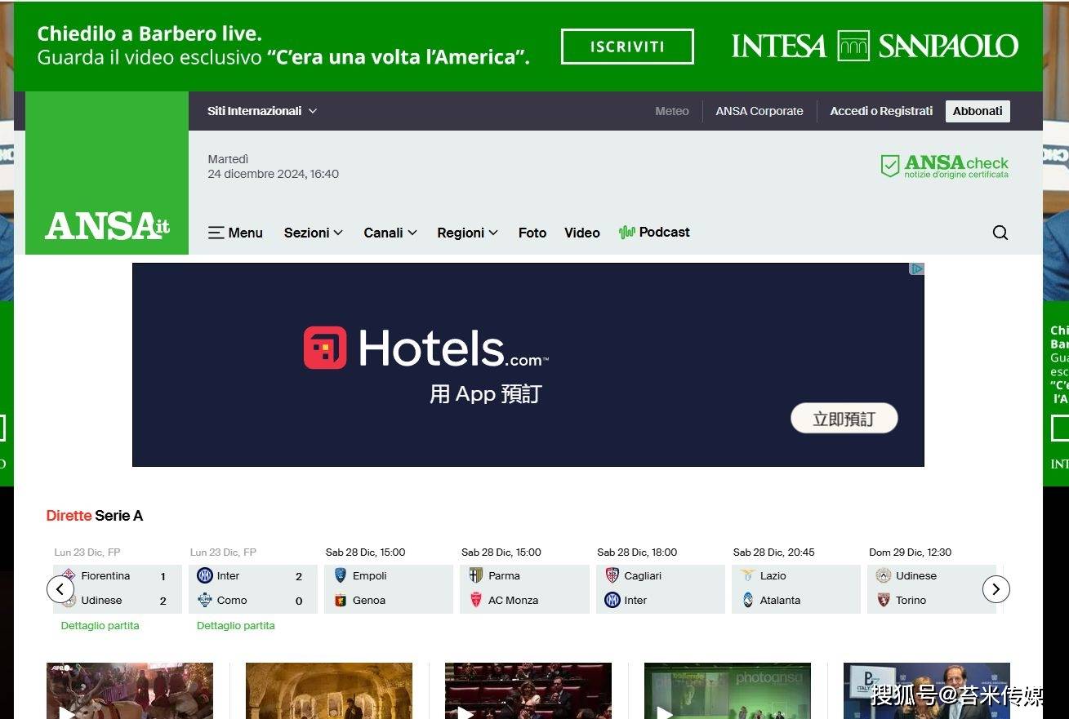
Task: Click the 立即預訂 button in Hotels ad
Action: coord(844,419)
